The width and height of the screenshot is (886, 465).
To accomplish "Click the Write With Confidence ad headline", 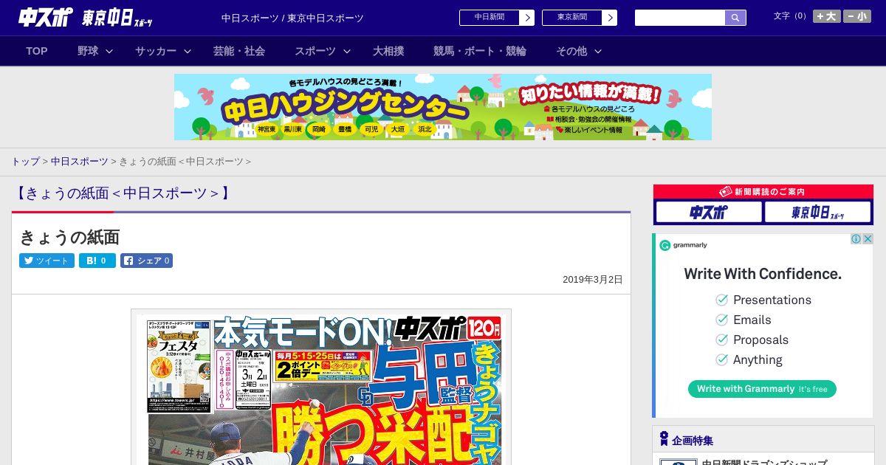I will point(763,274).
